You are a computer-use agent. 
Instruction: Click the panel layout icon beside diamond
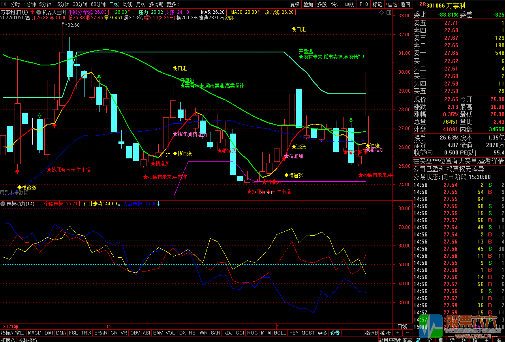tap(389, 13)
